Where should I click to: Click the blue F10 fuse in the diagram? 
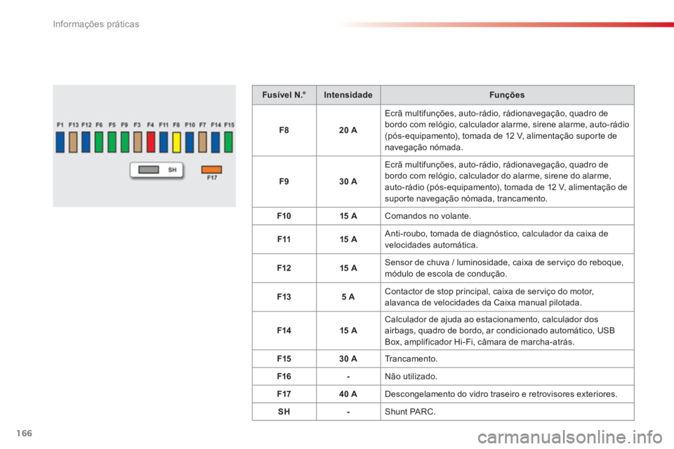190,142
